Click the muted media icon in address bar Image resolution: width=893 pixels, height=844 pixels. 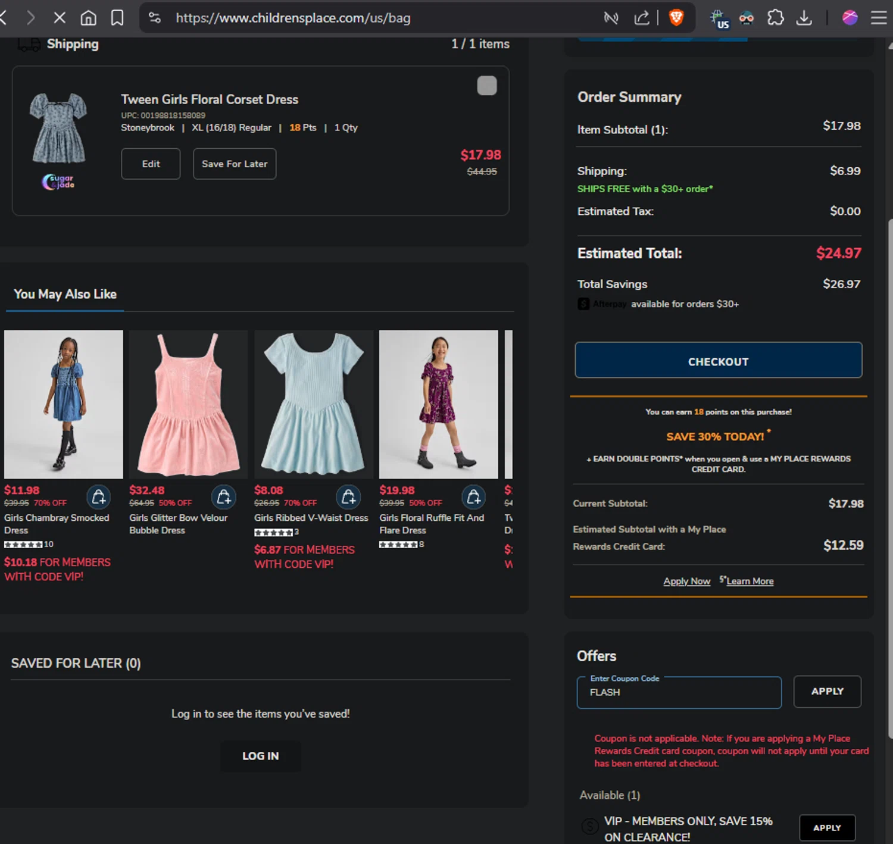(x=611, y=18)
